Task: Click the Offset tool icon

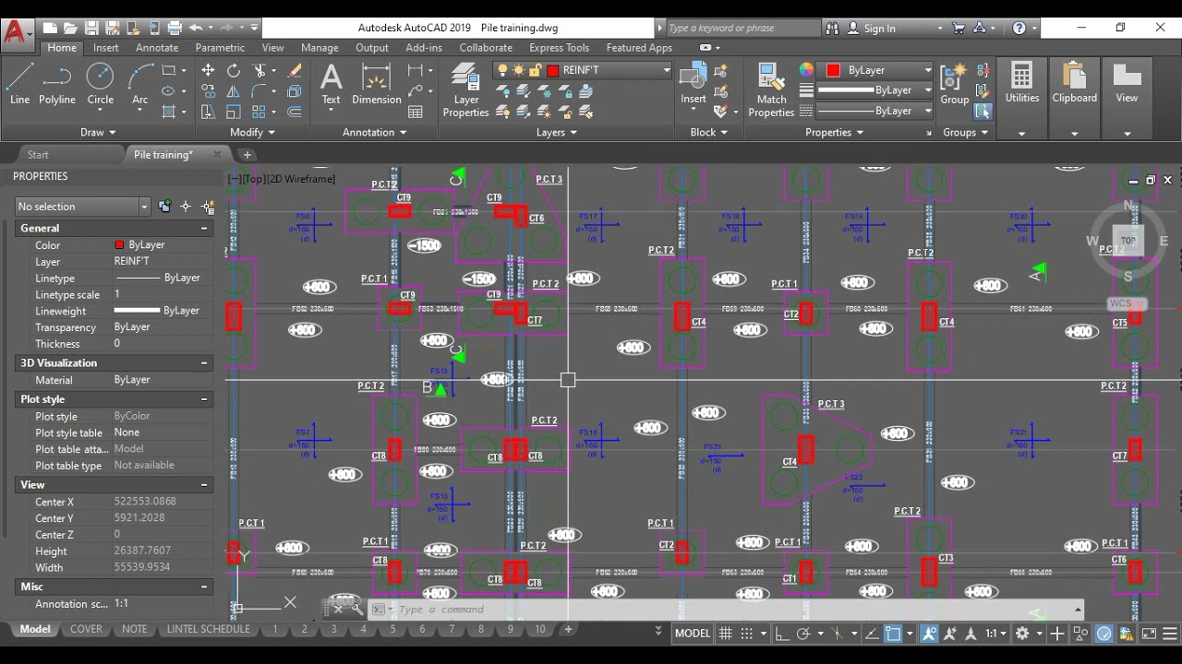Action: click(x=295, y=112)
